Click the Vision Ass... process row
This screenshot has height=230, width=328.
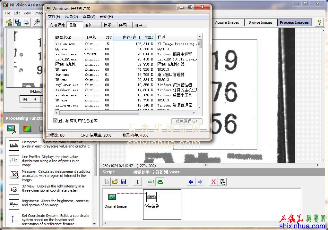click(x=125, y=44)
